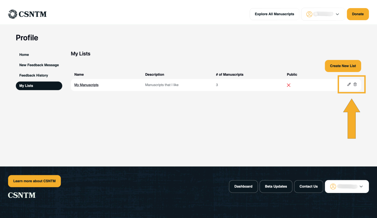Click the user avatar icon in header

pos(309,14)
